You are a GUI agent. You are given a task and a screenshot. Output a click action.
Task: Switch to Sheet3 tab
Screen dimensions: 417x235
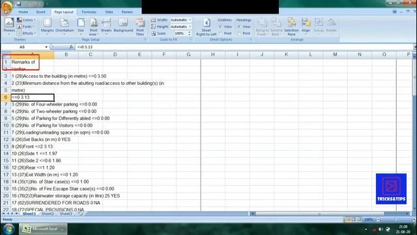pyautogui.click(x=66, y=213)
